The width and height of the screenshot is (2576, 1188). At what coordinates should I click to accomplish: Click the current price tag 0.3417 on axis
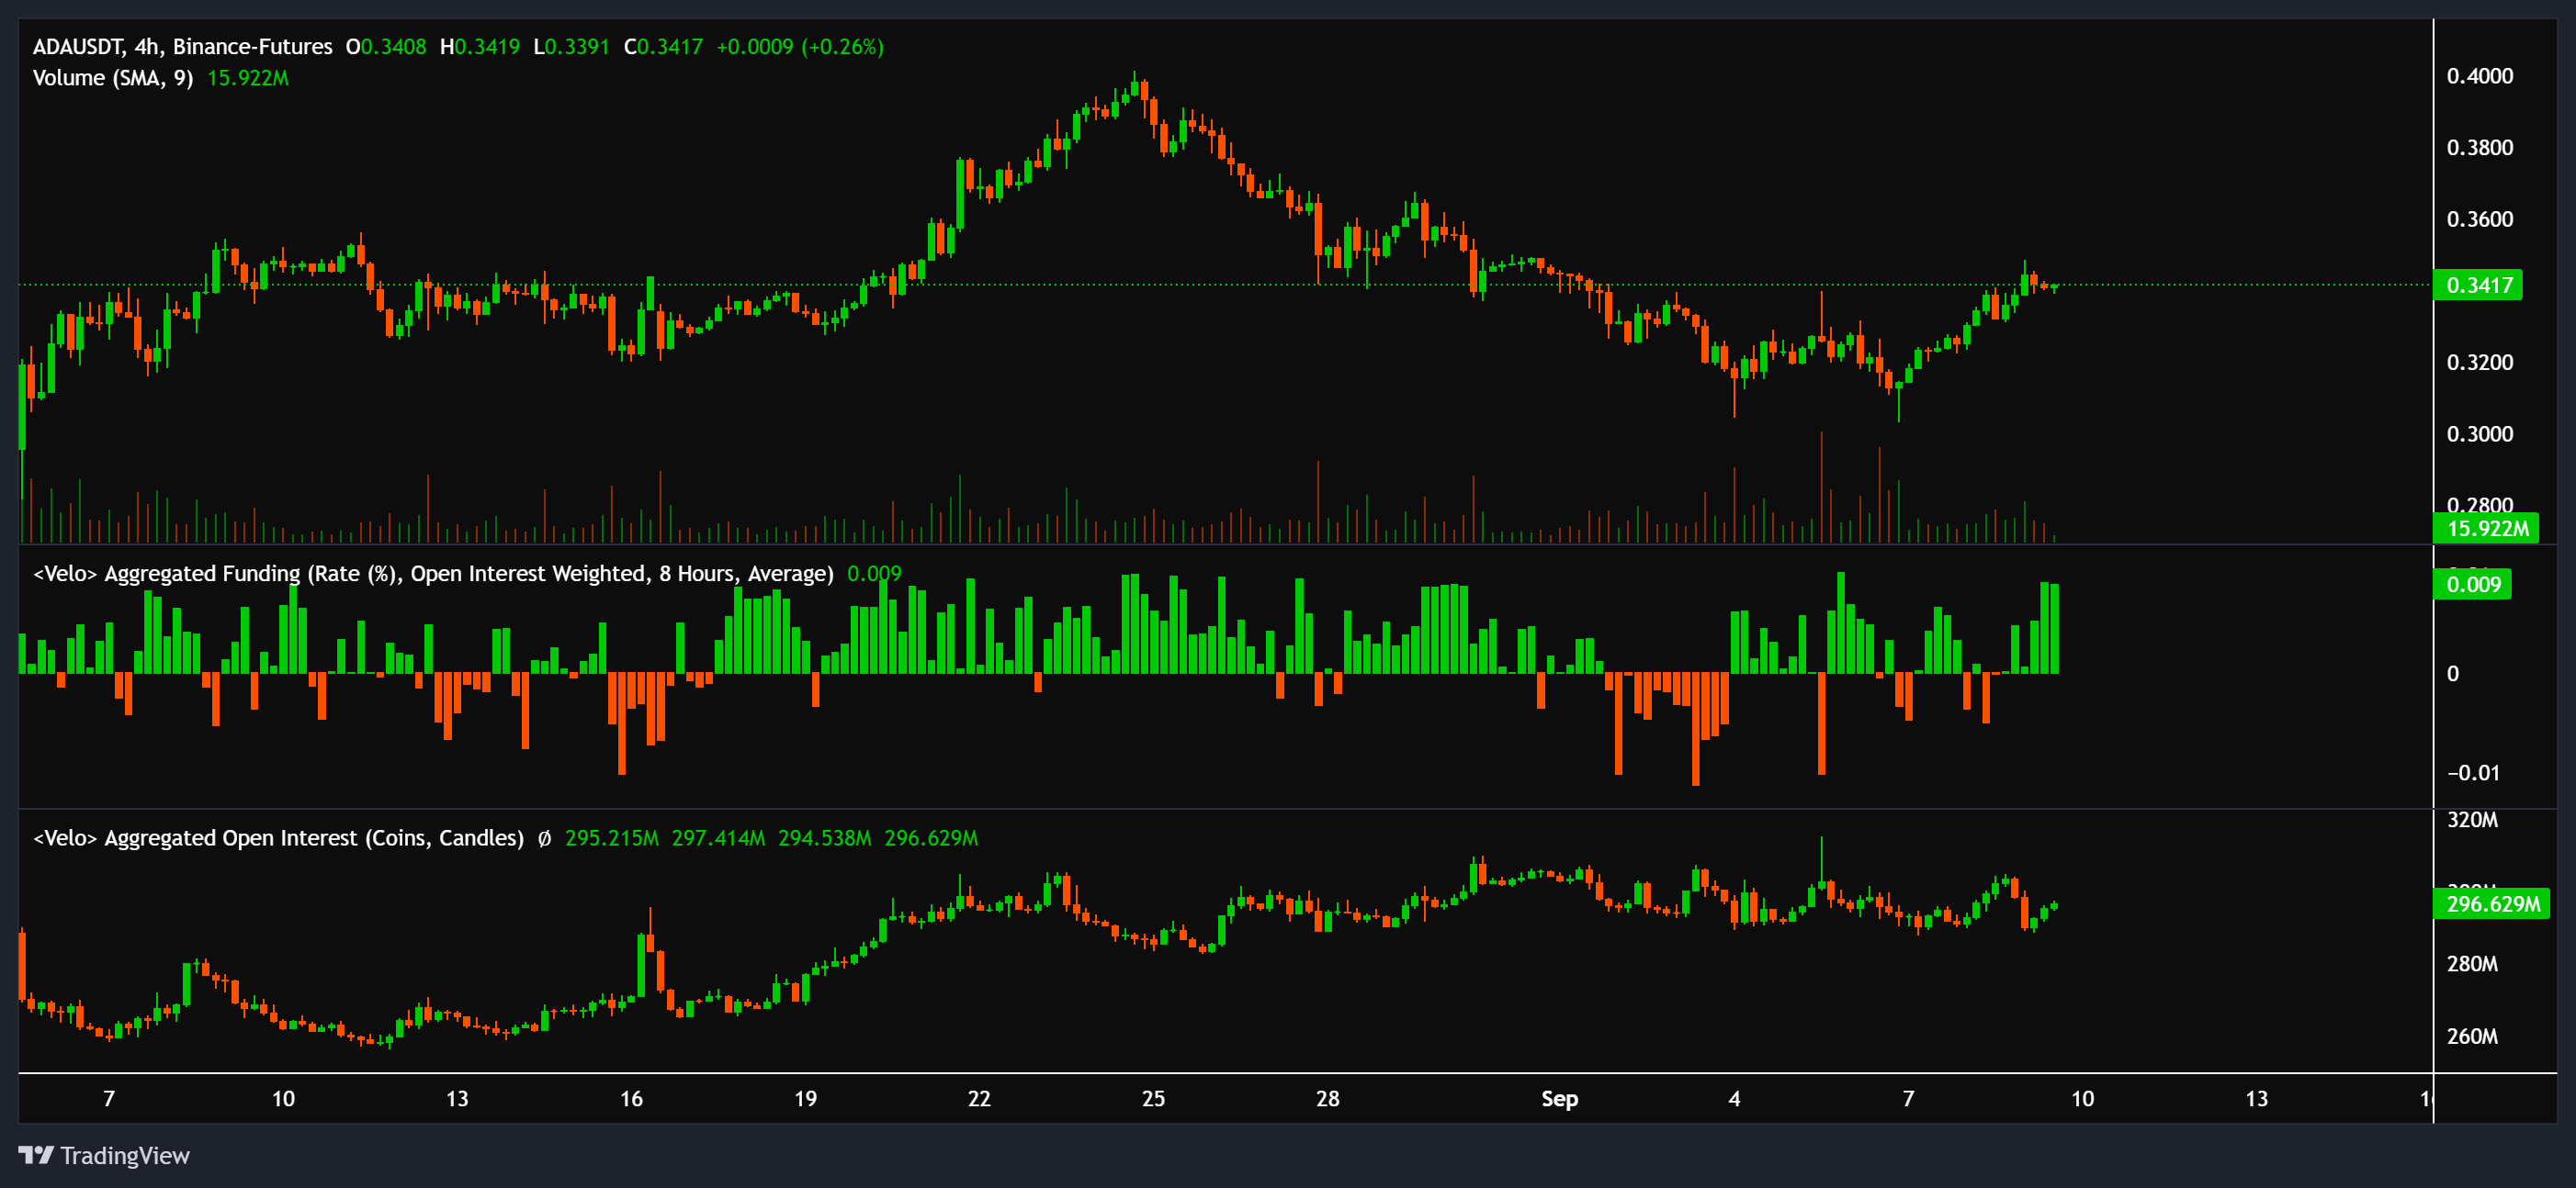point(2478,285)
